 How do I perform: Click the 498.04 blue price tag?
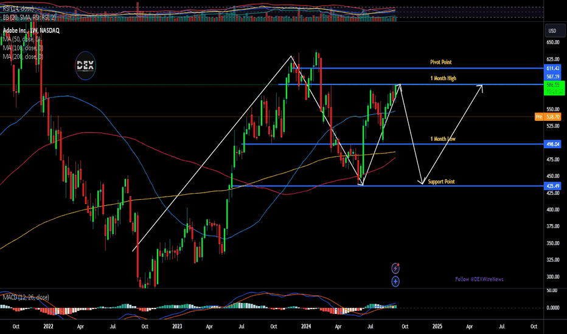coord(552,144)
